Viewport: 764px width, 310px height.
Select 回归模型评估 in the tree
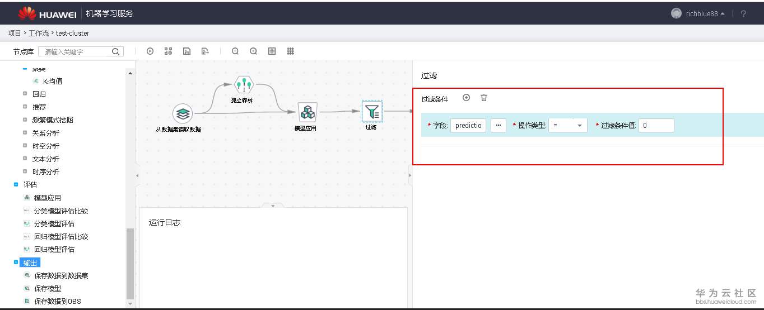point(54,249)
